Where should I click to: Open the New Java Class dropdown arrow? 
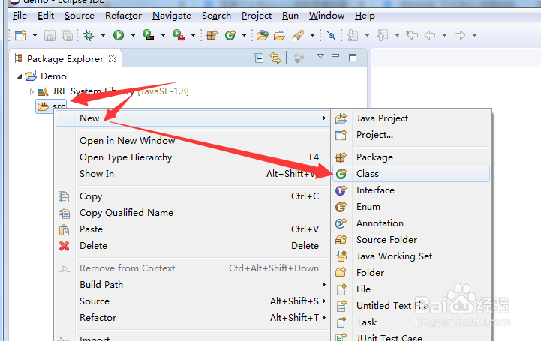pos(245,35)
